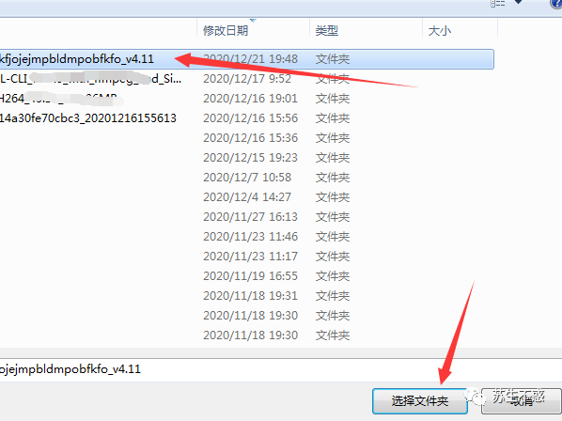
Task: Click the blue help icon
Action: [556, 4]
